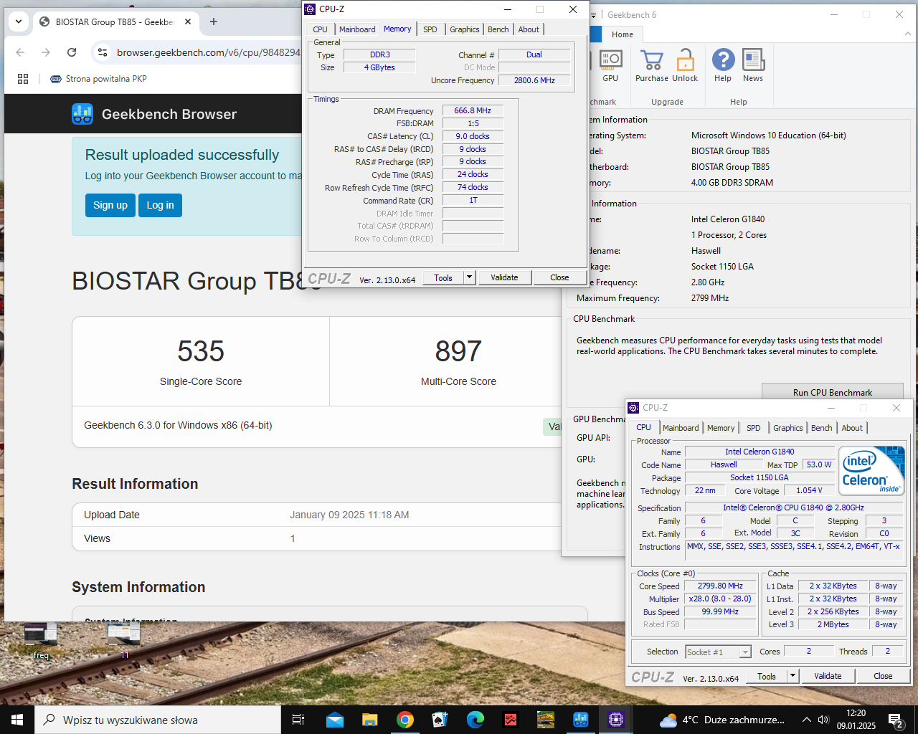Close the BIOSTAR Group TB85 Chrome tab
Image resolution: width=918 pixels, height=734 pixels.
(x=188, y=22)
